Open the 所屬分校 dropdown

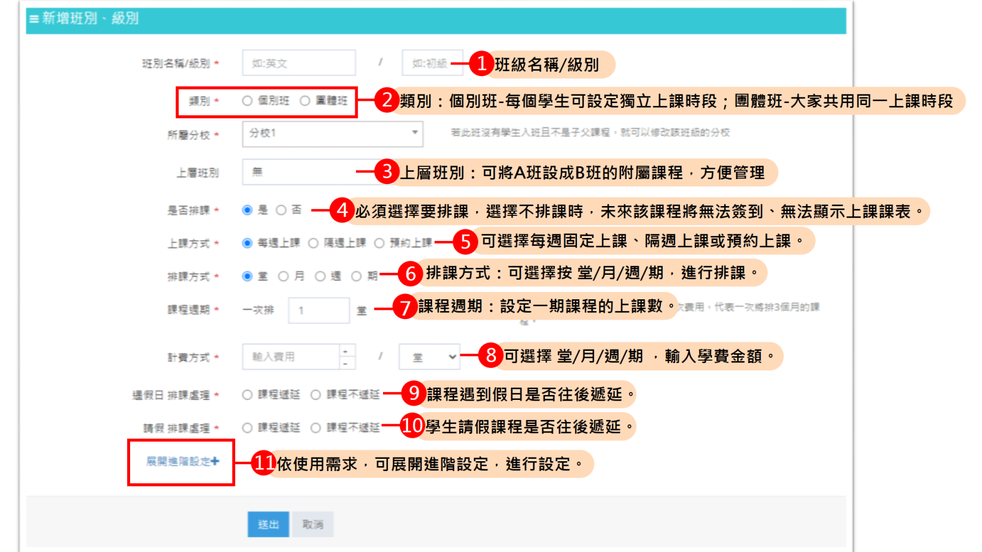click(x=332, y=133)
